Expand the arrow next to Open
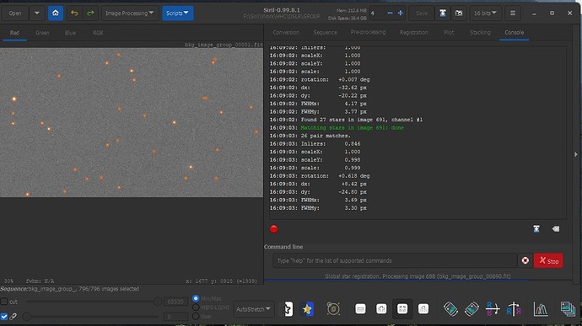Image resolution: width=582 pixels, height=326 pixels. click(37, 13)
